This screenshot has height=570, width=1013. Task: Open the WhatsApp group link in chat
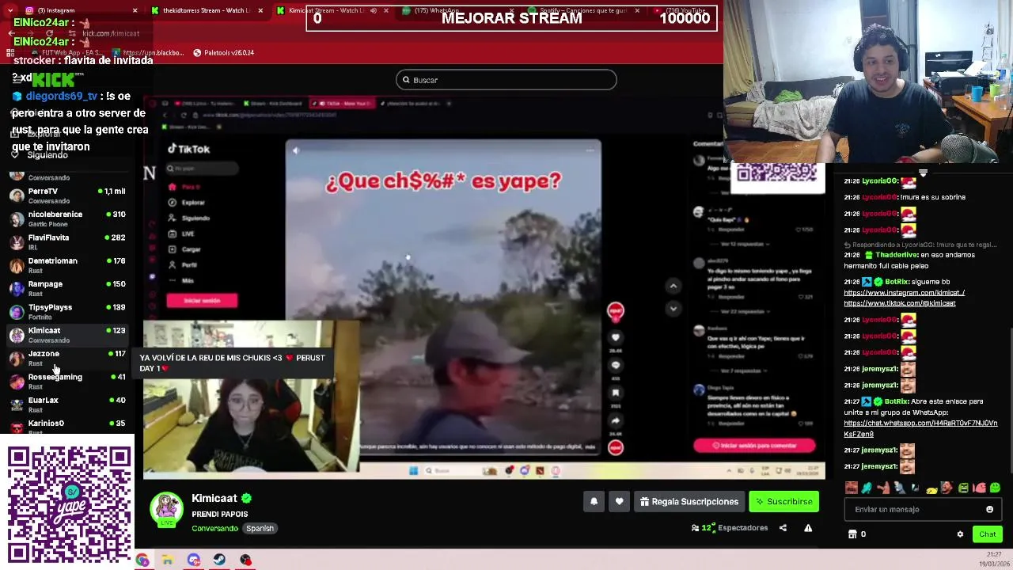coord(920,428)
